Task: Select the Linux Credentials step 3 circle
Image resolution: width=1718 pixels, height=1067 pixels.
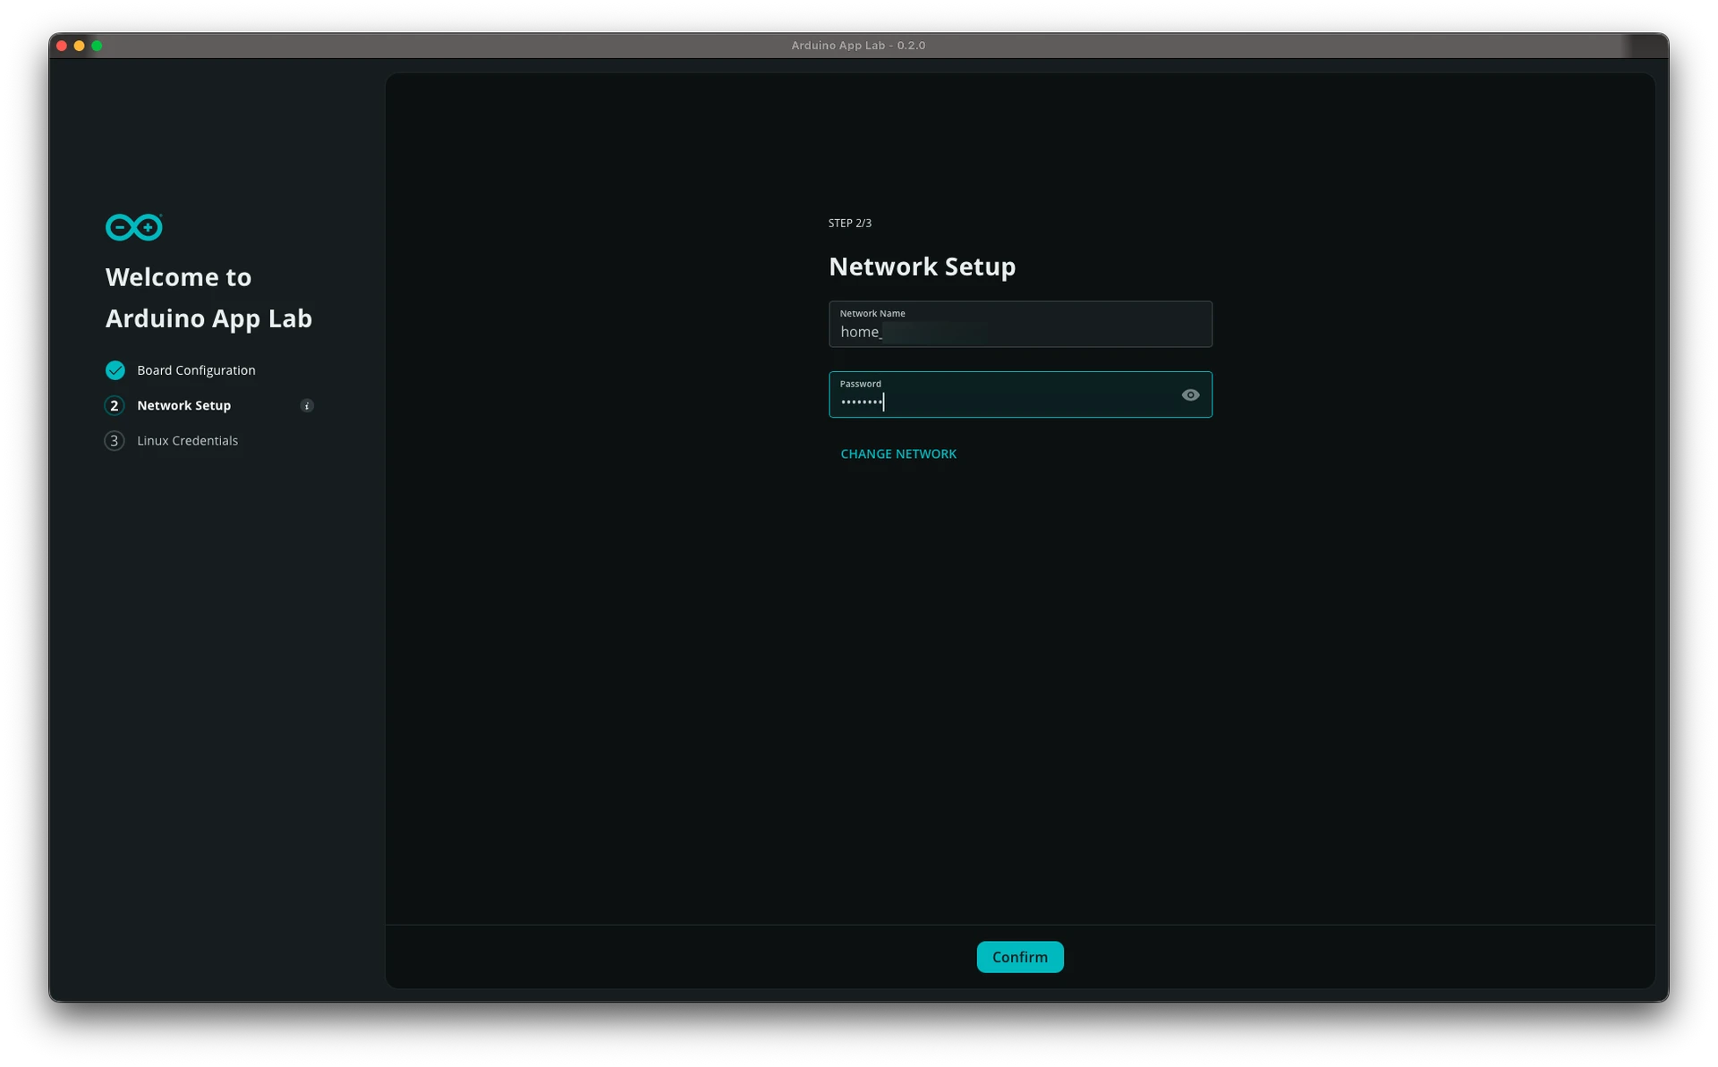Action: 115,440
